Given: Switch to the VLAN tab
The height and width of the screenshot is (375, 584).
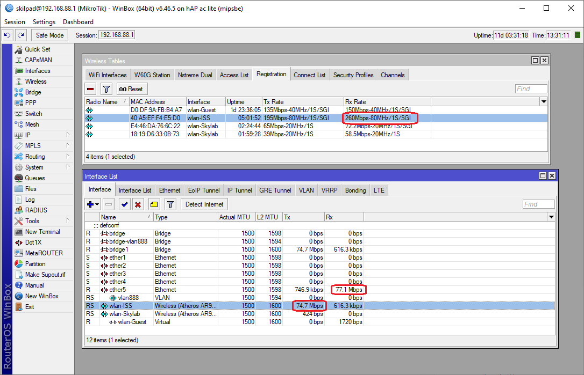Looking at the screenshot, I should pos(307,190).
